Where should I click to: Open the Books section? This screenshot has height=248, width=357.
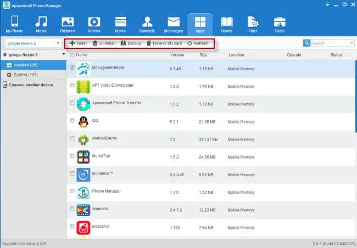pos(226,24)
